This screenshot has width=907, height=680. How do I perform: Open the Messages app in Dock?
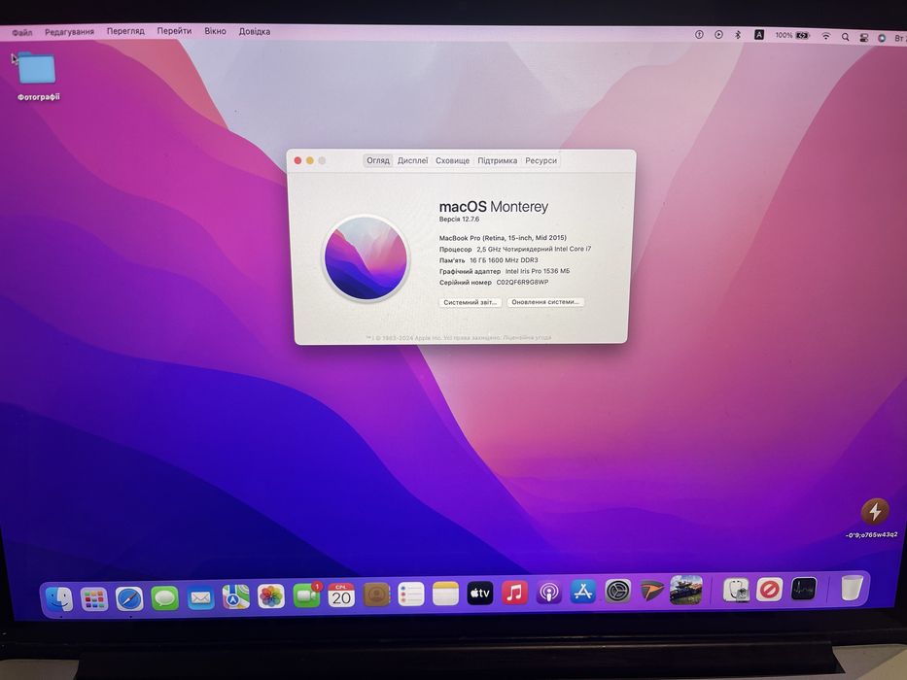pos(164,597)
